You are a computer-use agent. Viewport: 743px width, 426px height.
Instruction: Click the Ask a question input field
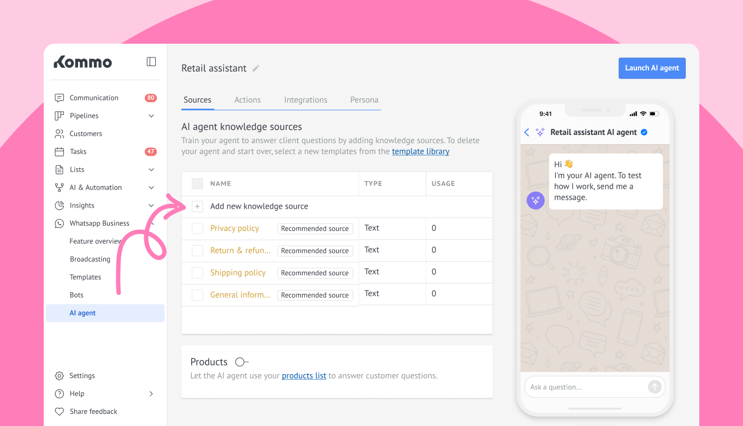click(x=585, y=387)
